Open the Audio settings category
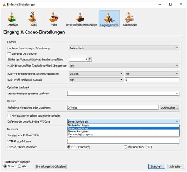The height and width of the screenshot is (172, 187). 33,19
